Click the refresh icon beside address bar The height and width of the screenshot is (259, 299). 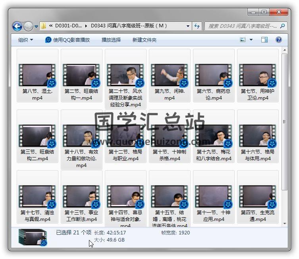coord(197,26)
